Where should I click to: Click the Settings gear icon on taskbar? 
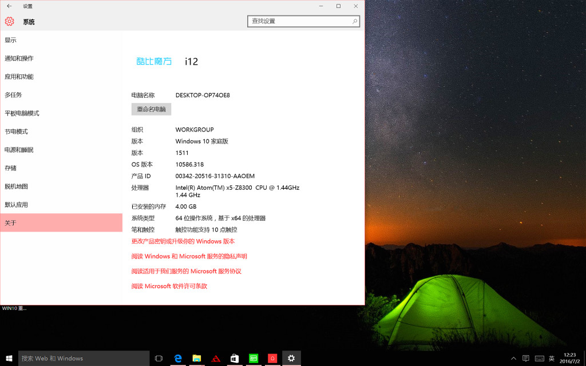click(291, 359)
